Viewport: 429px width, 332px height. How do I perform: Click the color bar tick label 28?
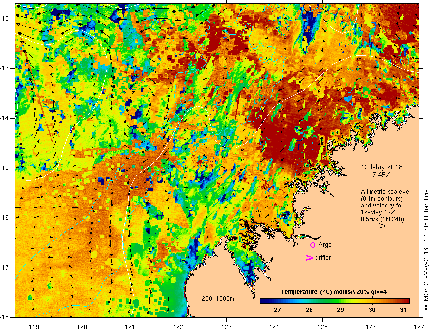(x=309, y=310)
